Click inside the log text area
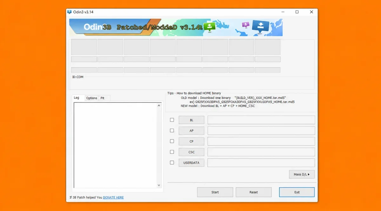381x211 pixels. coord(115,145)
